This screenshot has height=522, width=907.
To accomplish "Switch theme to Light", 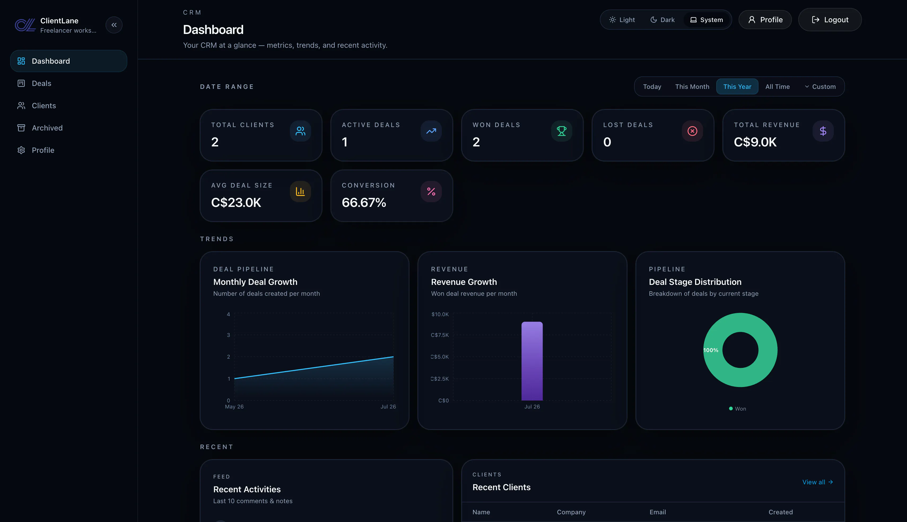I will 622,20.
